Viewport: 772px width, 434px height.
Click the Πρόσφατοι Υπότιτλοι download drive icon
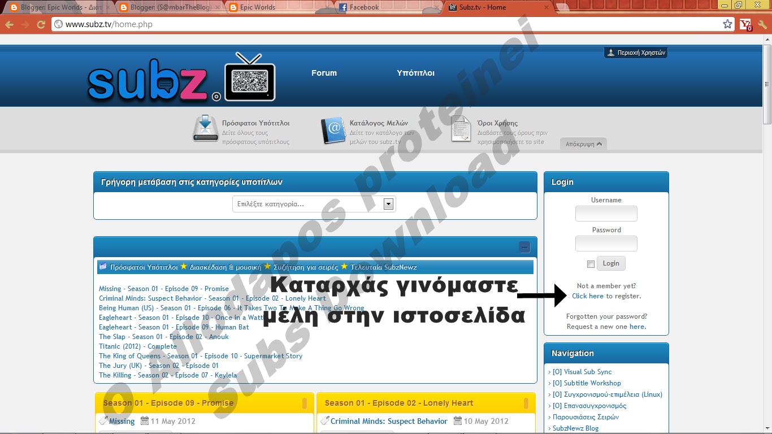tap(205, 128)
